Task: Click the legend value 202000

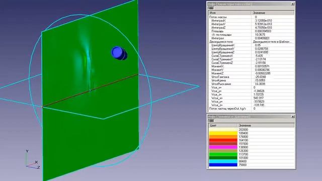Action: point(244,130)
